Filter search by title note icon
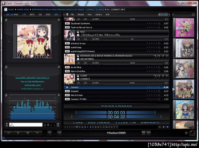The height and width of the screenshot is (148, 199). pos(51,125)
